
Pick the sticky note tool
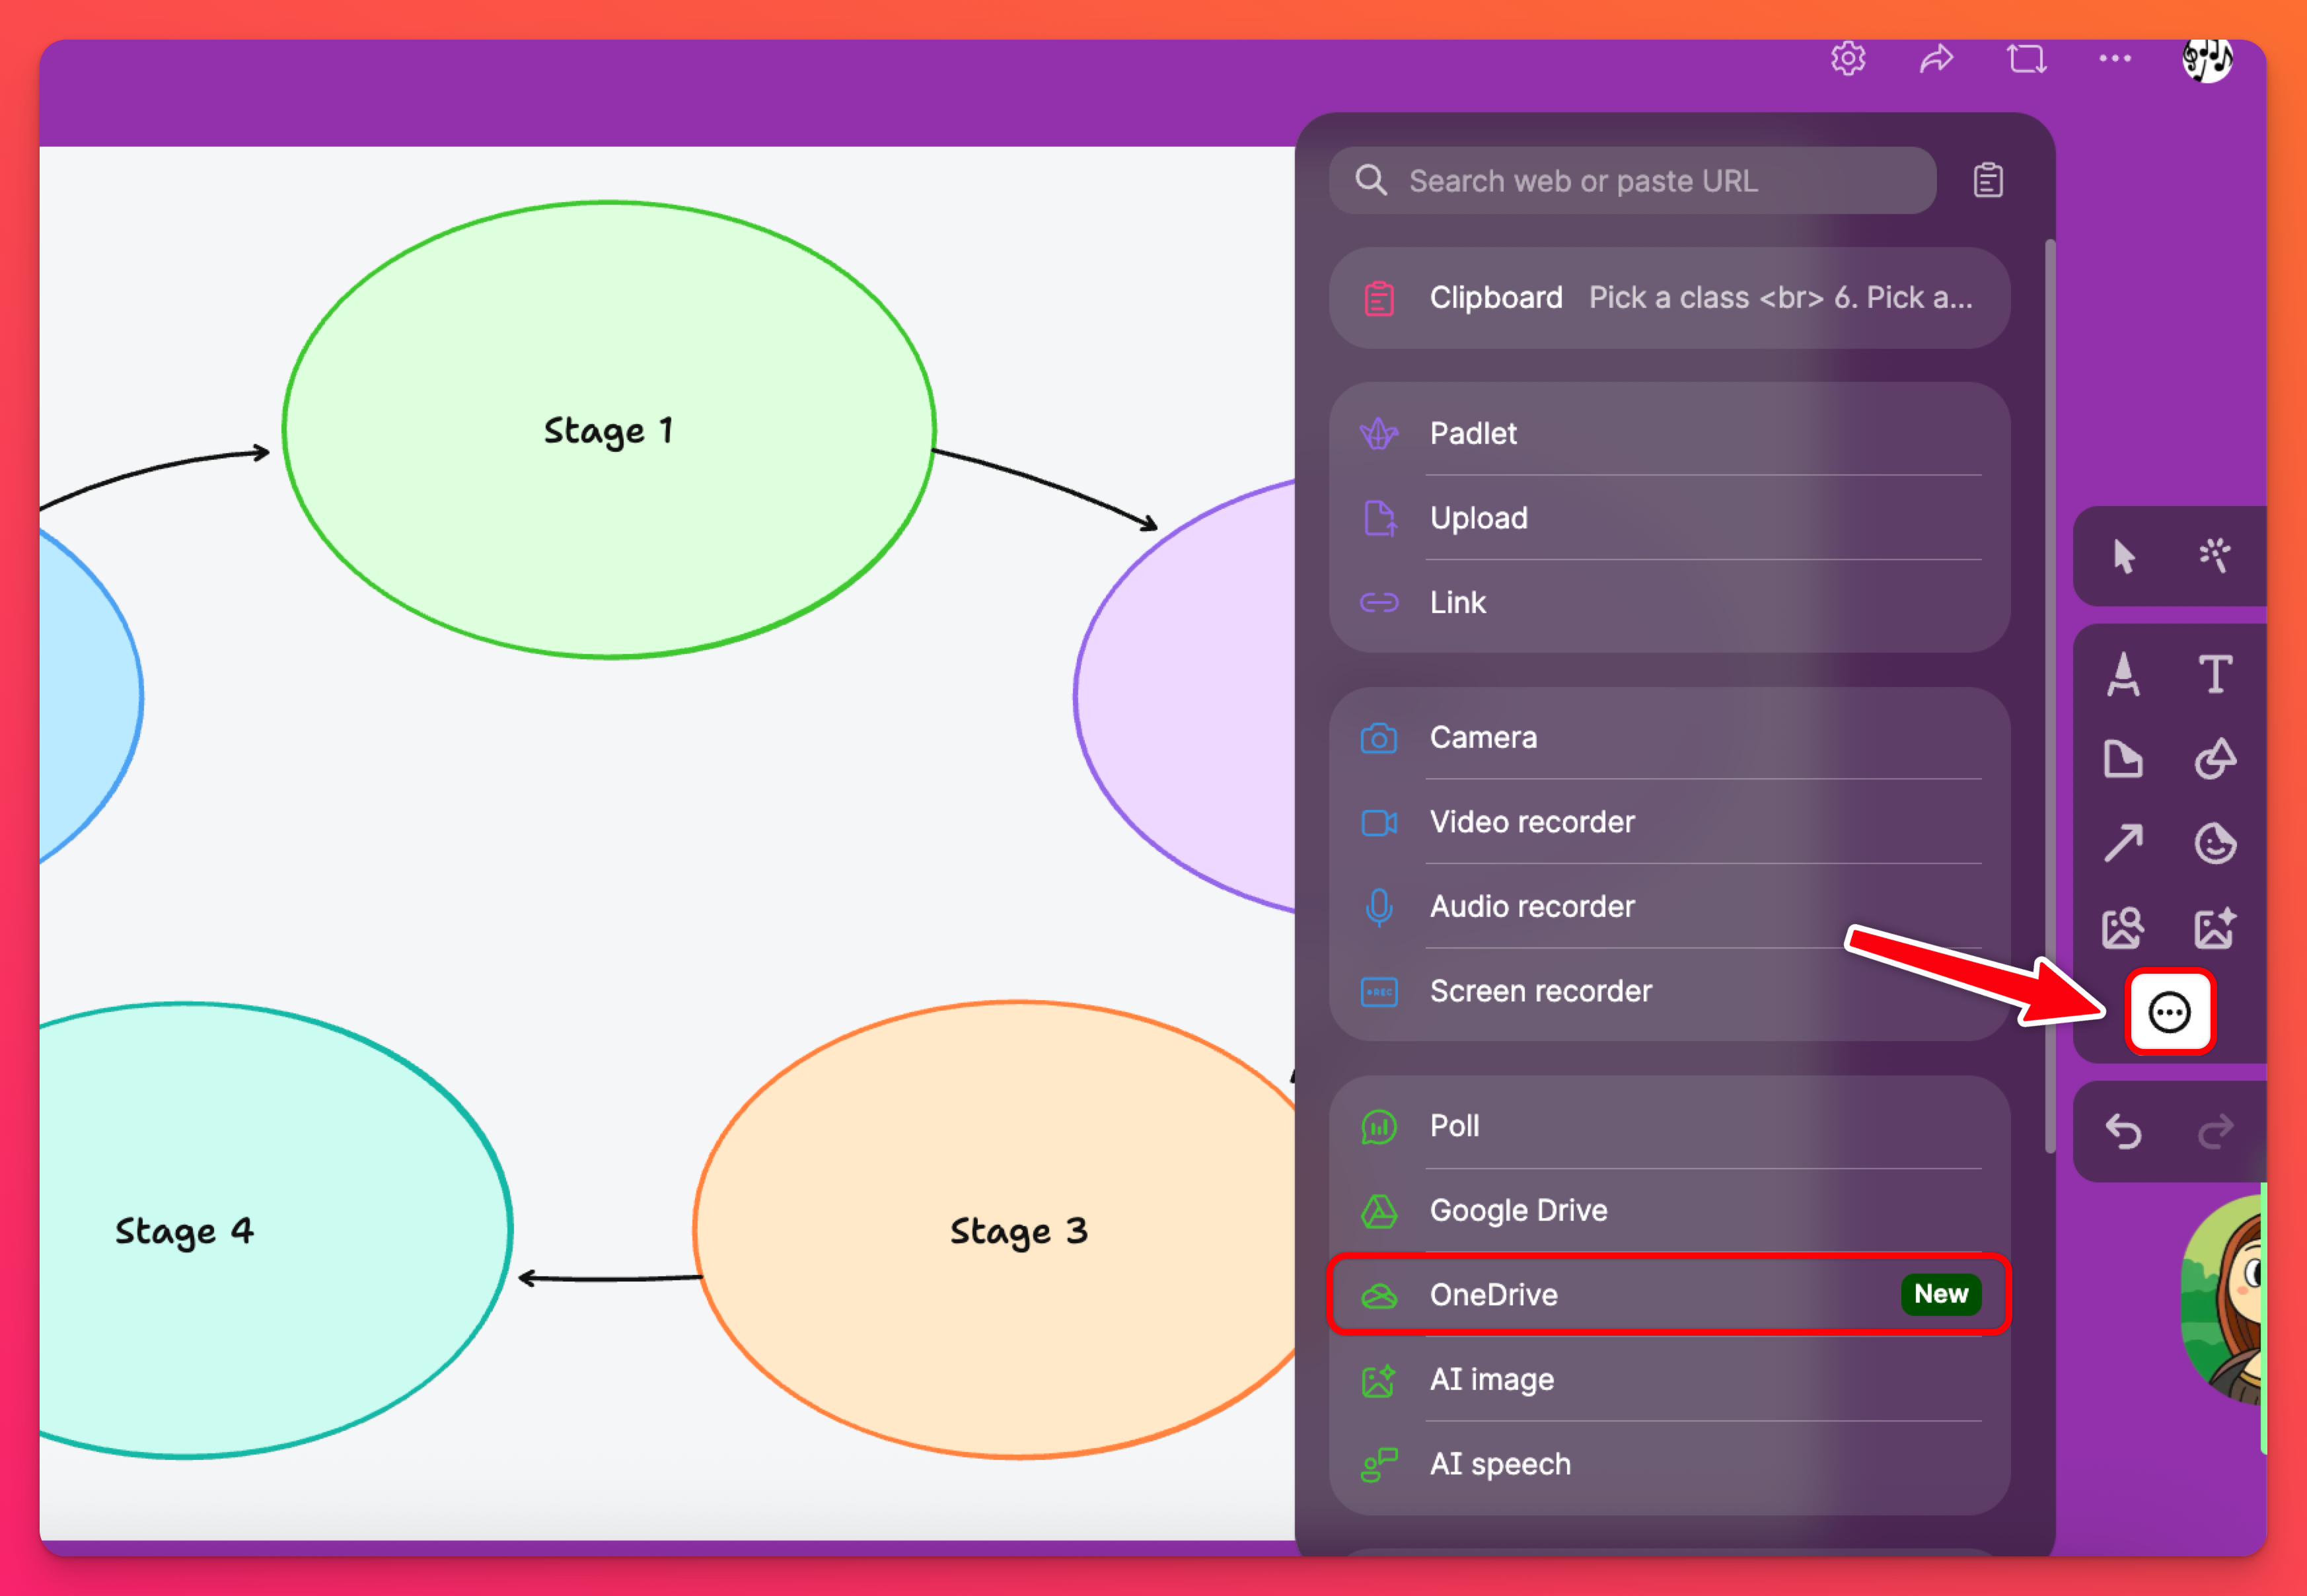click(x=2123, y=759)
